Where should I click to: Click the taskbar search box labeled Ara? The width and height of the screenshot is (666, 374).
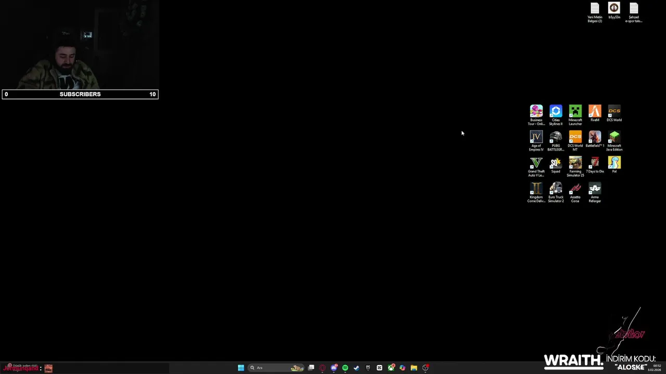tap(276, 368)
